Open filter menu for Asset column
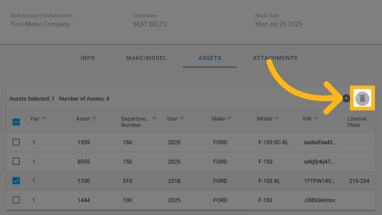Screen dimensions: 382x215 point(94,119)
